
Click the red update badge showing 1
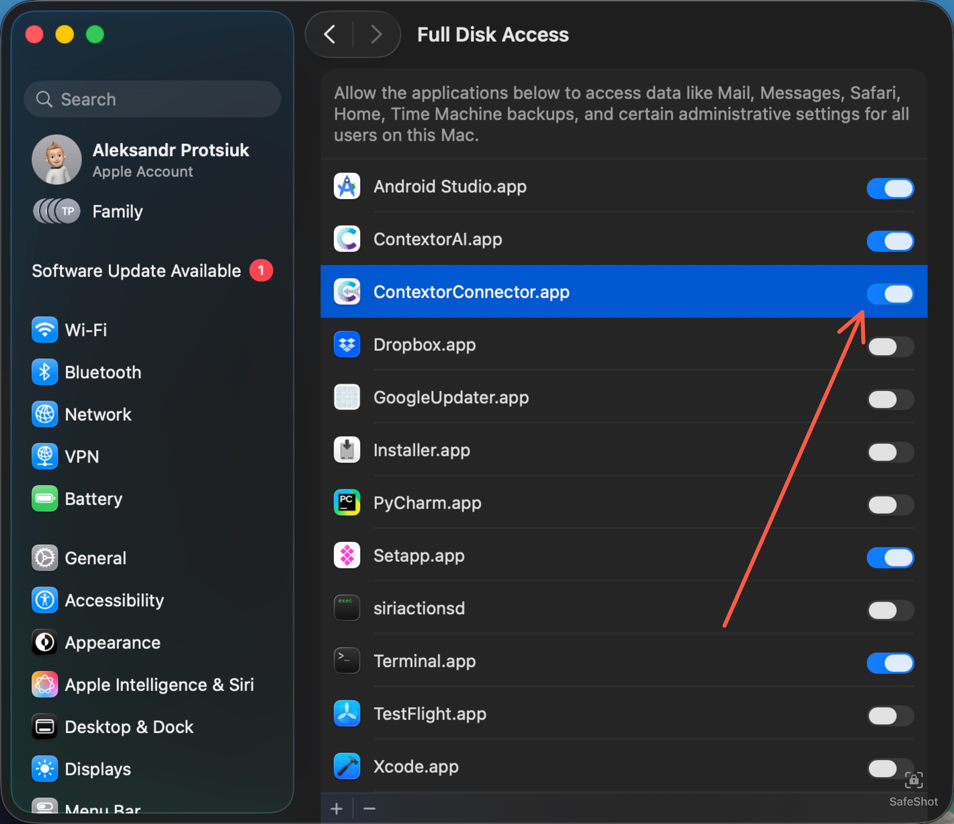261,271
